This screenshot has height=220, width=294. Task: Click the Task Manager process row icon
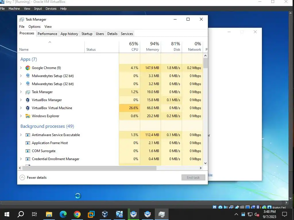[28, 92]
